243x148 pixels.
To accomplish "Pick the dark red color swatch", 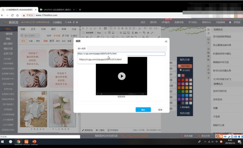I will [x=179, y=80].
